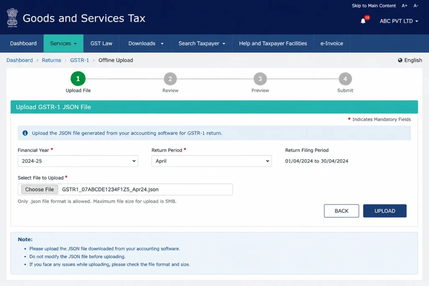
Task: Click the BACK button
Action: click(341, 211)
